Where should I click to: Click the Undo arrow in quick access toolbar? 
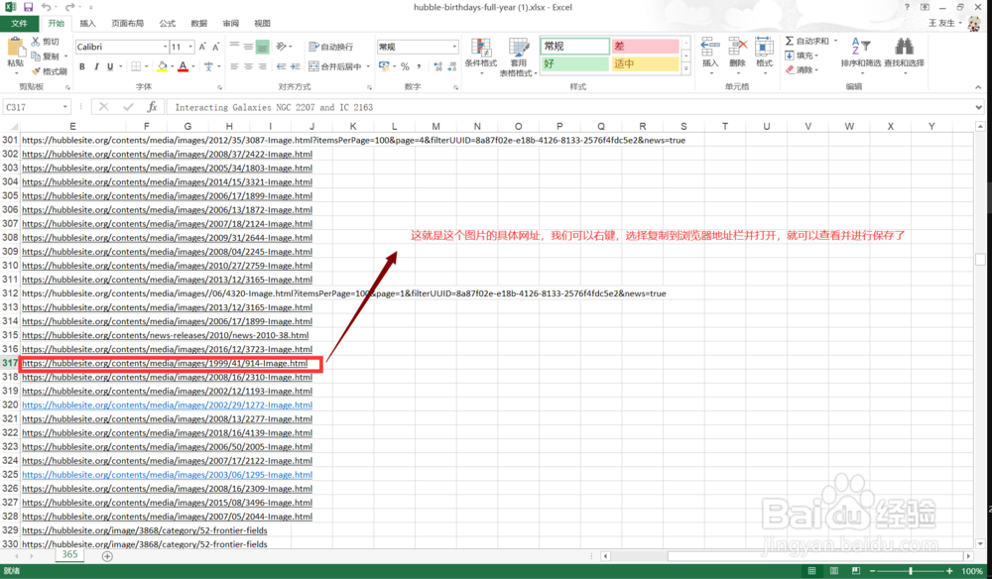tap(47, 7)
